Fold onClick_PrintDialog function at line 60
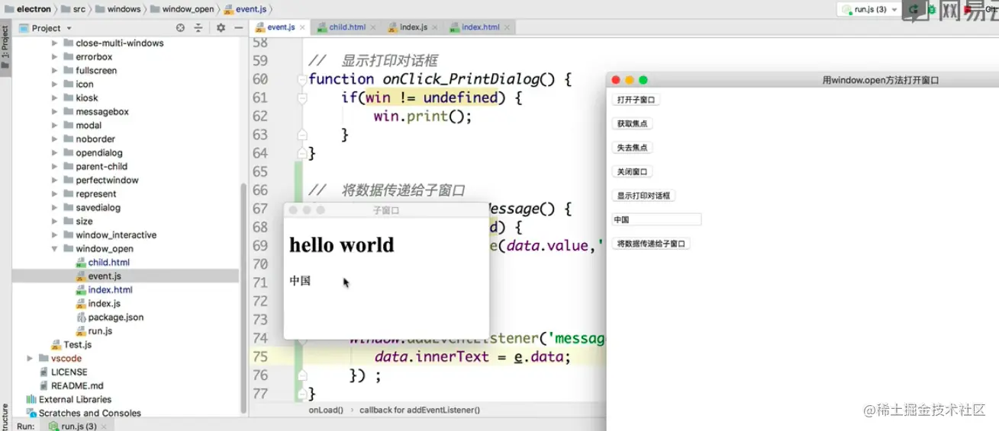 (302, 79)
